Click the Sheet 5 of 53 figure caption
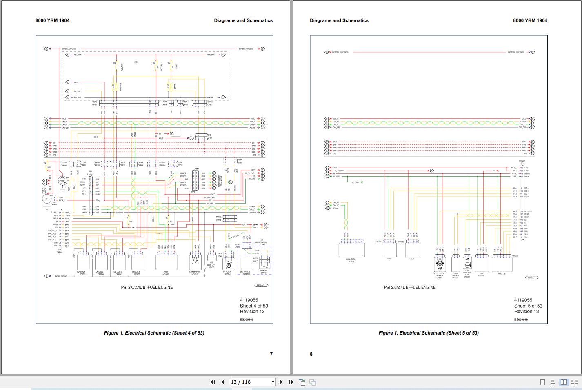The width and height of the screenshot is (582, 390). 429,333
